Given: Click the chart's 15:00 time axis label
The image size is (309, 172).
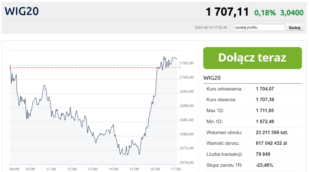Looking at the screenshot, I should click(x=134, y=169).
